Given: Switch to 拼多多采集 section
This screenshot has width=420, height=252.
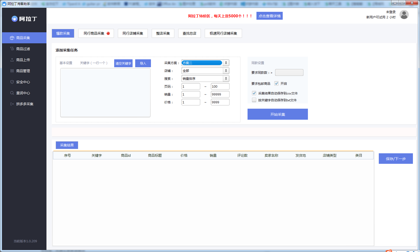Looking at the screenshot, I should click(24, 104).
